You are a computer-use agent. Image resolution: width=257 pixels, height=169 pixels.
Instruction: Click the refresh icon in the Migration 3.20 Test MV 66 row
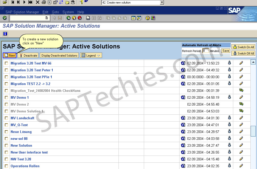click(183, 63)
